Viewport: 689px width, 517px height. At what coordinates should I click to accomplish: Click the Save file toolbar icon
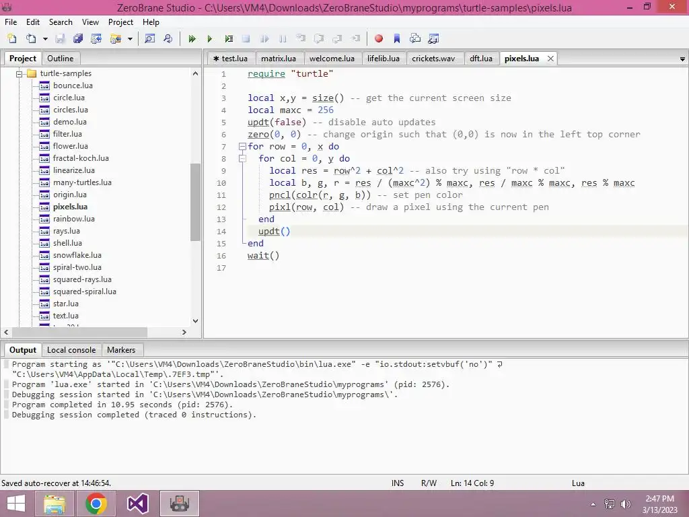pyautogui.click(x=60, y=38)
